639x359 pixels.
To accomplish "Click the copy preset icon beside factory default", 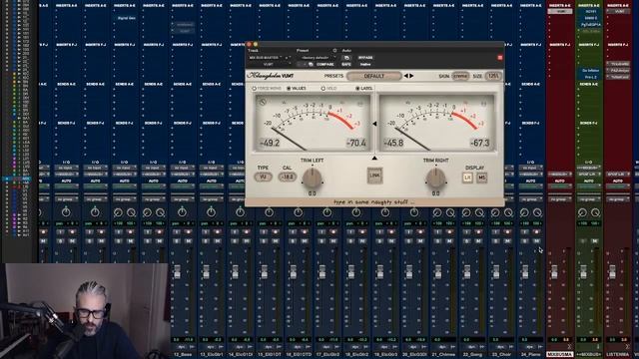I will pyautogui.click(x=346, y=58).
